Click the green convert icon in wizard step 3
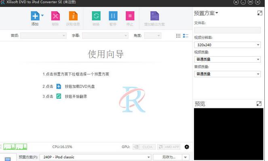Image resolution: width=268 pixels, height=161 pixels. pos(59,96)
